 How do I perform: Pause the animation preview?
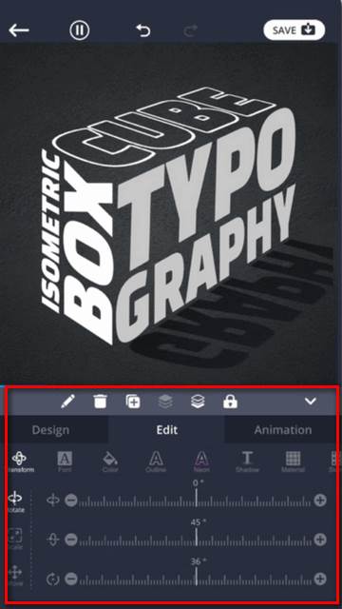(80, 30)
